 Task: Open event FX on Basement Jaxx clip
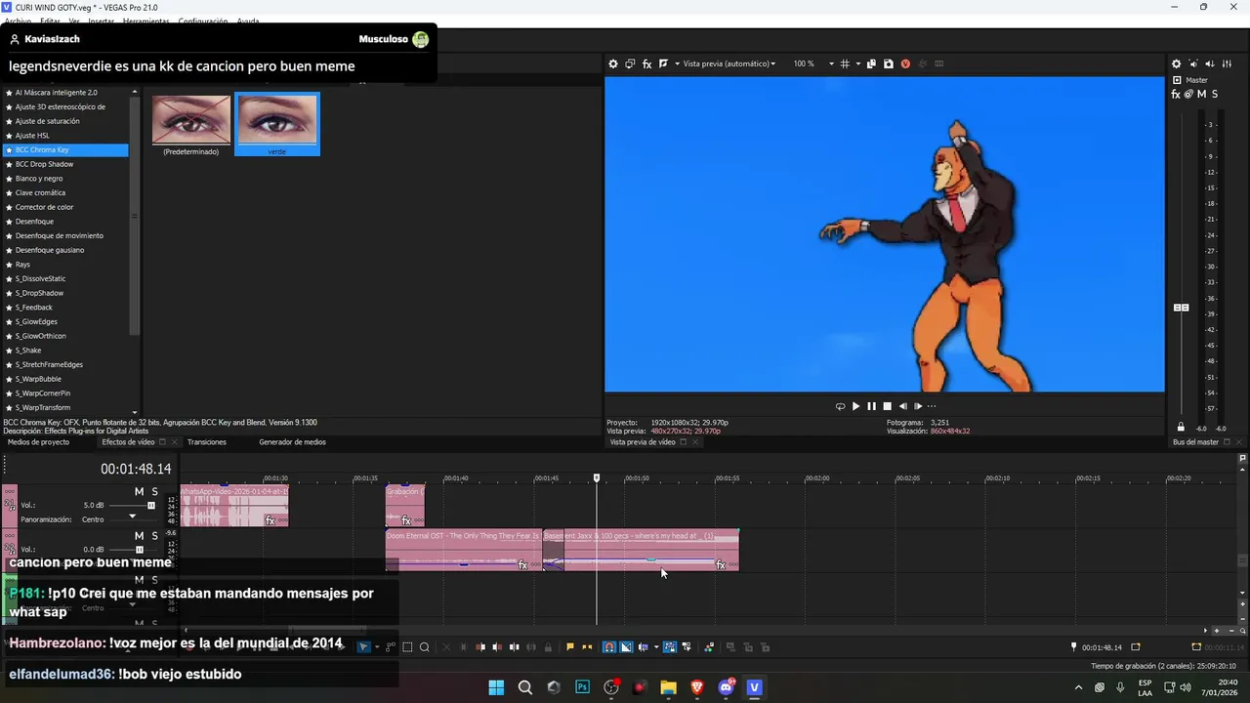(721, 565)
